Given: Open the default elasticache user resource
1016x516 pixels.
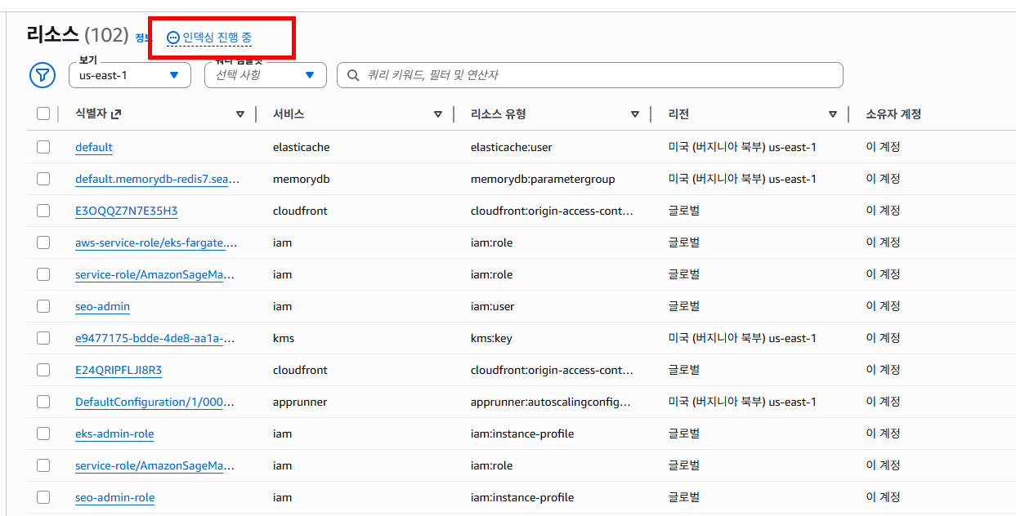Looking at the screenshot, I should (93, 147).
